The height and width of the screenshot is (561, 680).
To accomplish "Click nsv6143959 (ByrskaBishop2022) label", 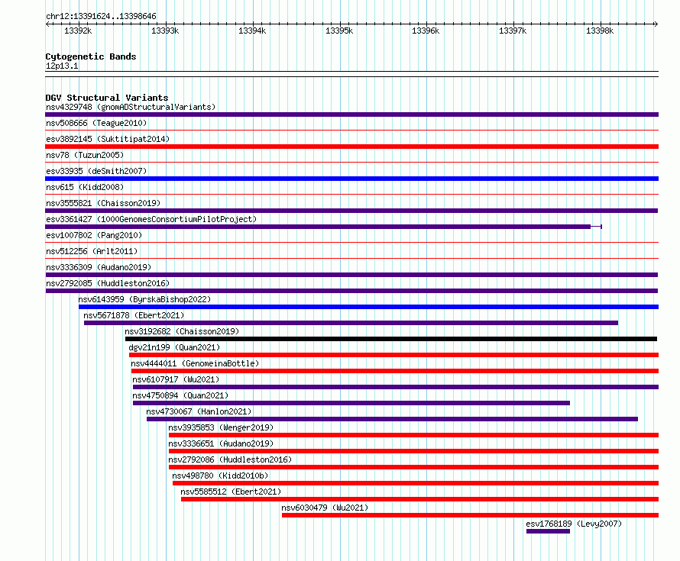I will [144, 299].
